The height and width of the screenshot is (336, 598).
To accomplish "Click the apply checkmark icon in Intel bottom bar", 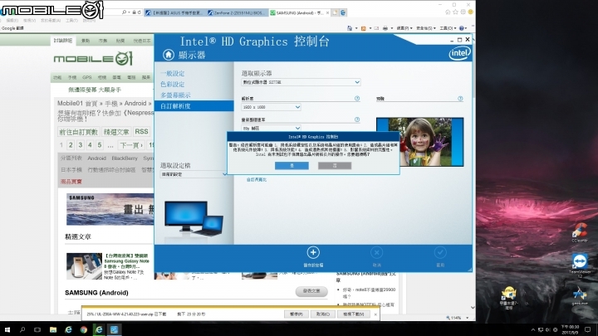I will (x=440, y=252).
